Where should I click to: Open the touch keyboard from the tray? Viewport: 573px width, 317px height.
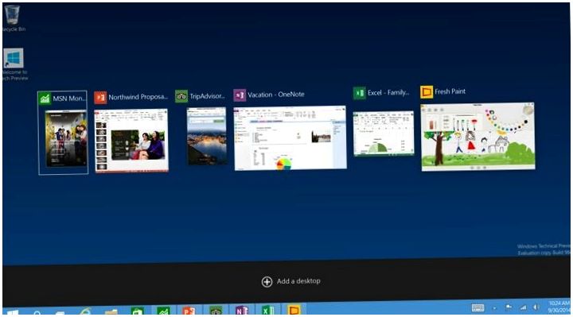[x=478, y=308]
